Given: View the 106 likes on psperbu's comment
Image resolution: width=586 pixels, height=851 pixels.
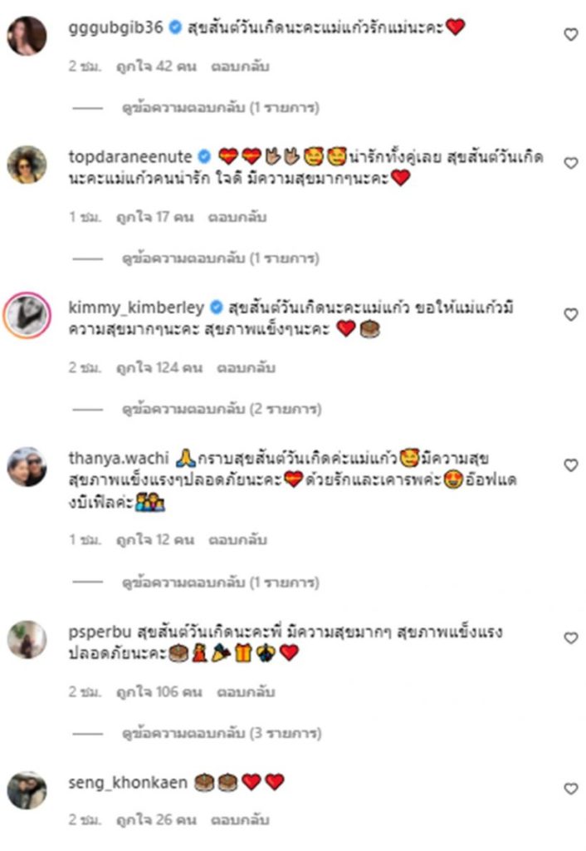Looking at the screenshot, I should pos(159,692).
